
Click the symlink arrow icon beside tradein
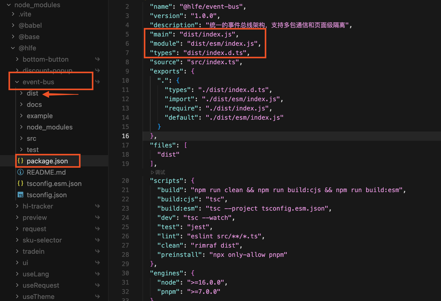pyautogui.click(x=98, y=251)
